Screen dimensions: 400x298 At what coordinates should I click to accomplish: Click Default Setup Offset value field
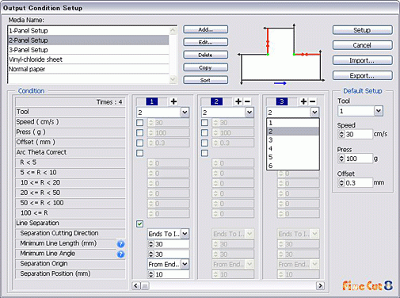[358, 183]
